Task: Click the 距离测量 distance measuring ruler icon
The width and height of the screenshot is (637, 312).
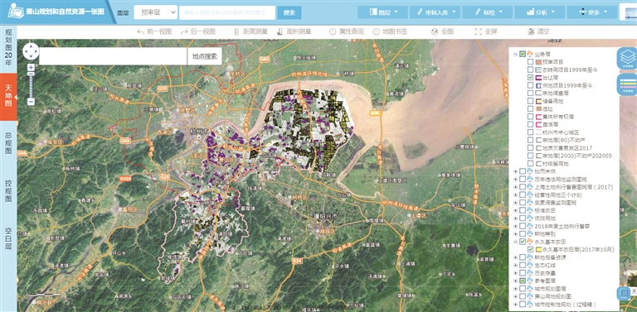Action: click(237, 31)
